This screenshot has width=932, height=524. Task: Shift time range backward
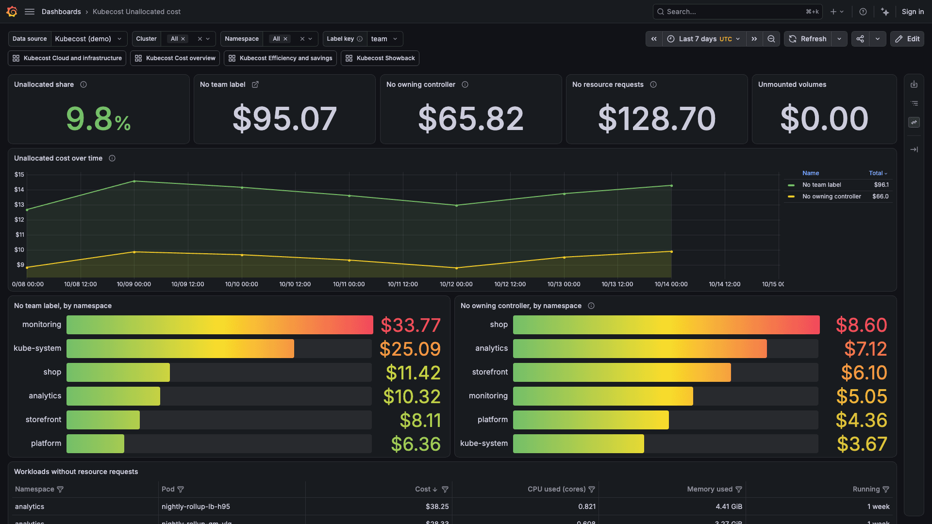coord(654,39)
